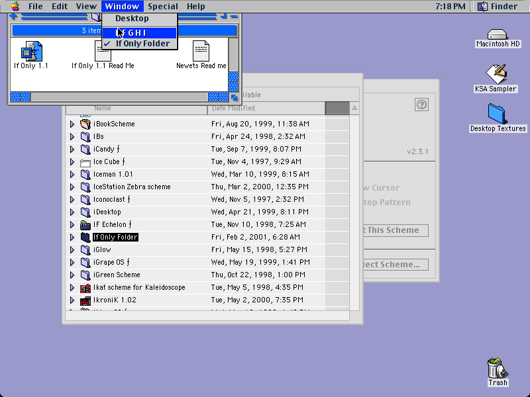Select the date 'Wed, May 19, 1999, 1:41 PM'
This screenshot has width=530, height=397.
pyautogui.click(x=260, y=262)
